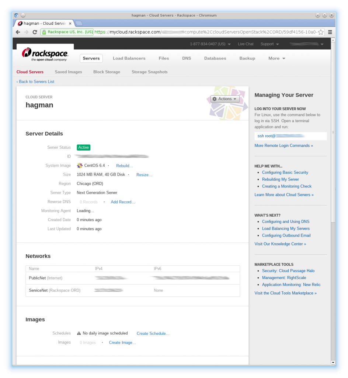
Task: Click the 'Chicago (ORD)' region value
Action: (x=90, y=184)
